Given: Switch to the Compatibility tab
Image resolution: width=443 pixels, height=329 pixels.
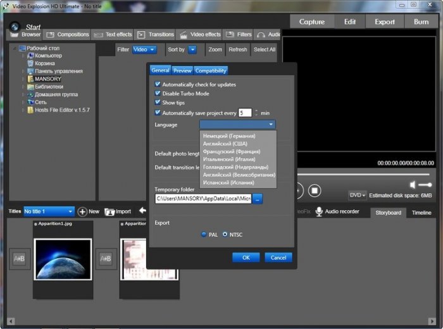Looking at the screenshot, I should [x=211, y=70].
